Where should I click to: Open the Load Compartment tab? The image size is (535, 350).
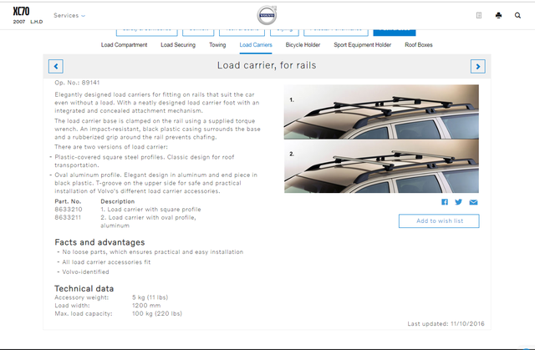[125, 44]
